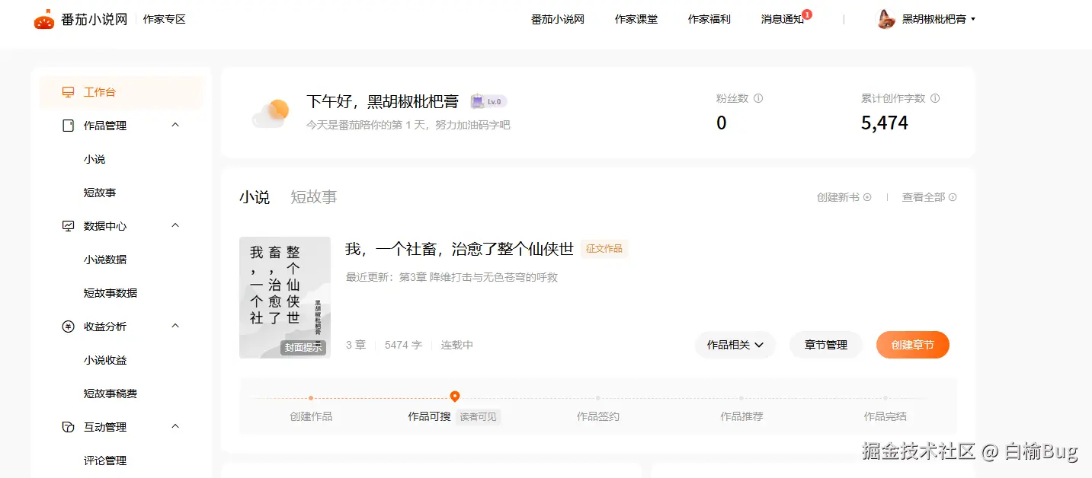The image size is (1092, 478).
Task: Click the novel cover thumbnail with 封面提示
Action: coord(284,297)
